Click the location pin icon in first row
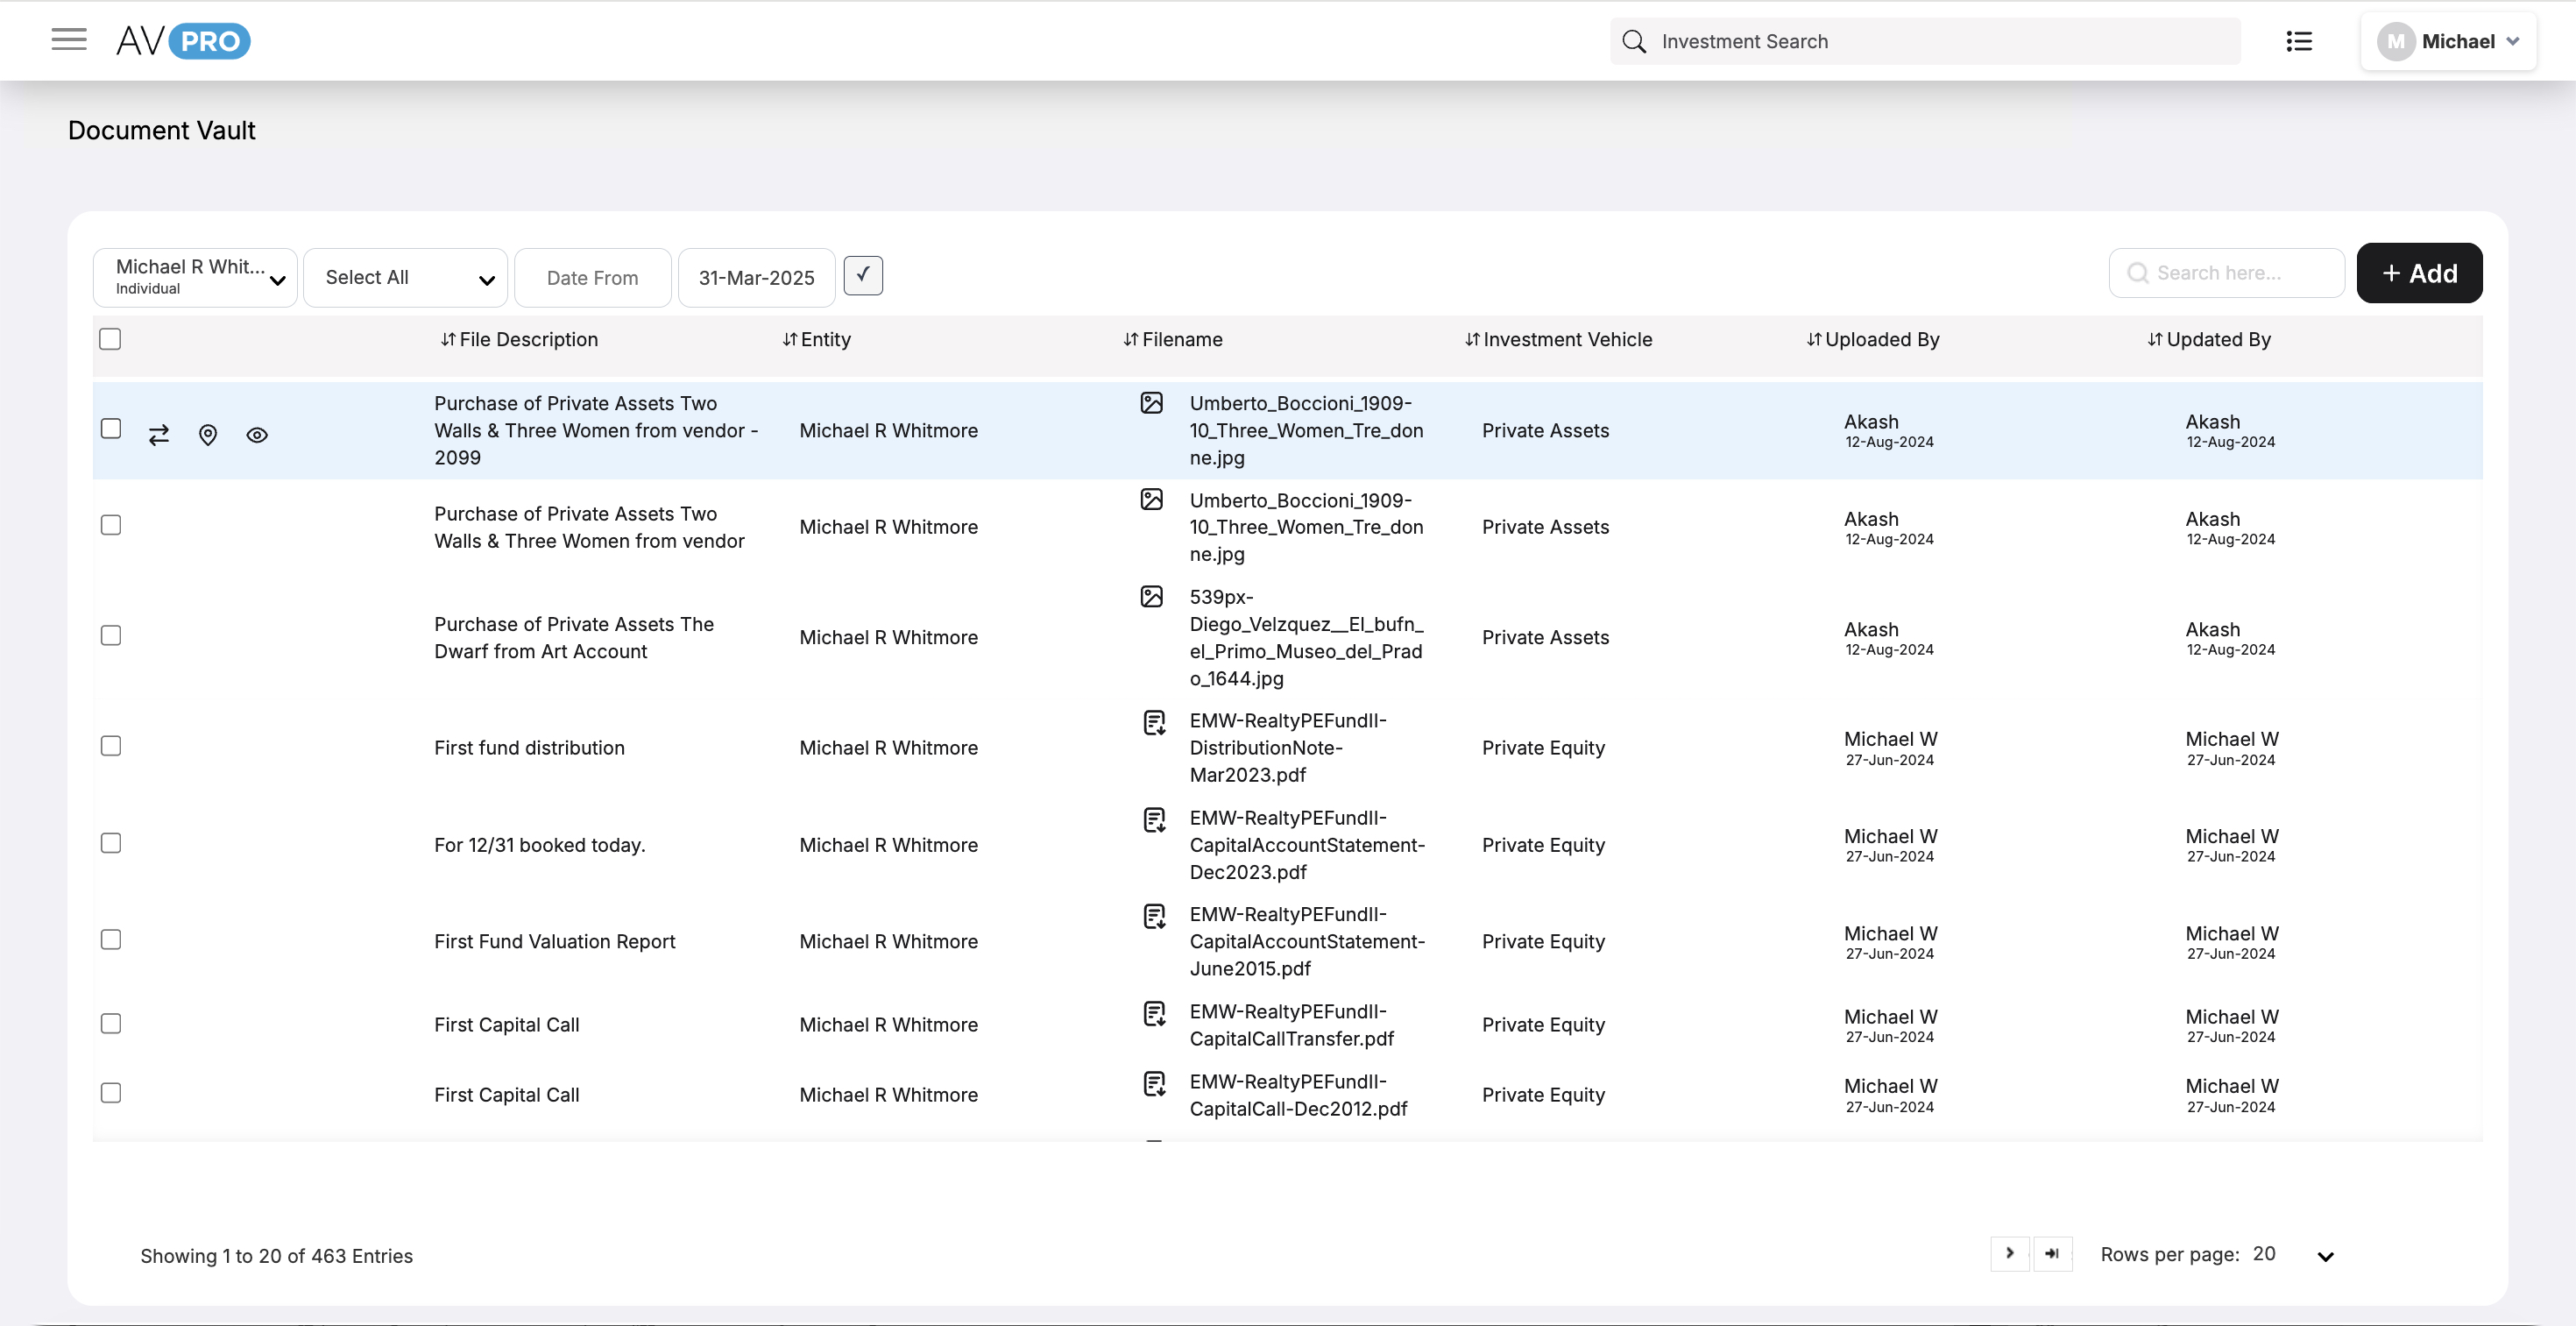Viewport: 2576px width, 1326px height. 208,435
